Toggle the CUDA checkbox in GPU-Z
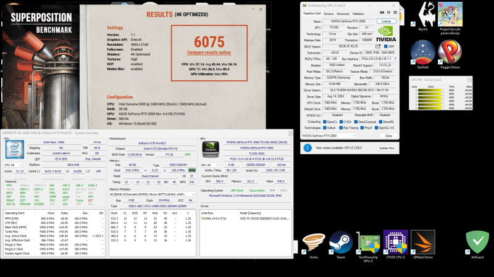 pos(341,122)
